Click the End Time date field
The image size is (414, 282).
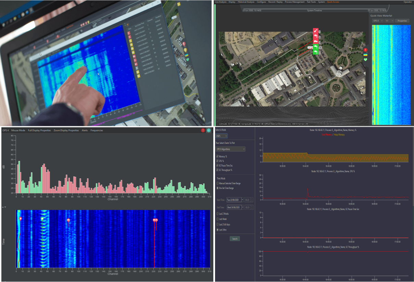pos(234,207)
